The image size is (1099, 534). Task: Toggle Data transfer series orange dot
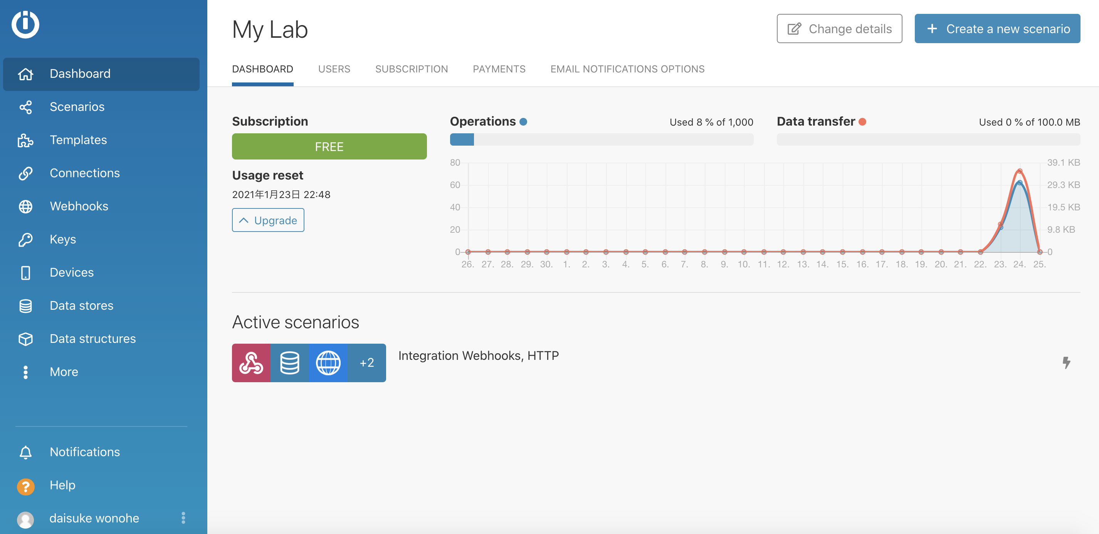(862, 122)
